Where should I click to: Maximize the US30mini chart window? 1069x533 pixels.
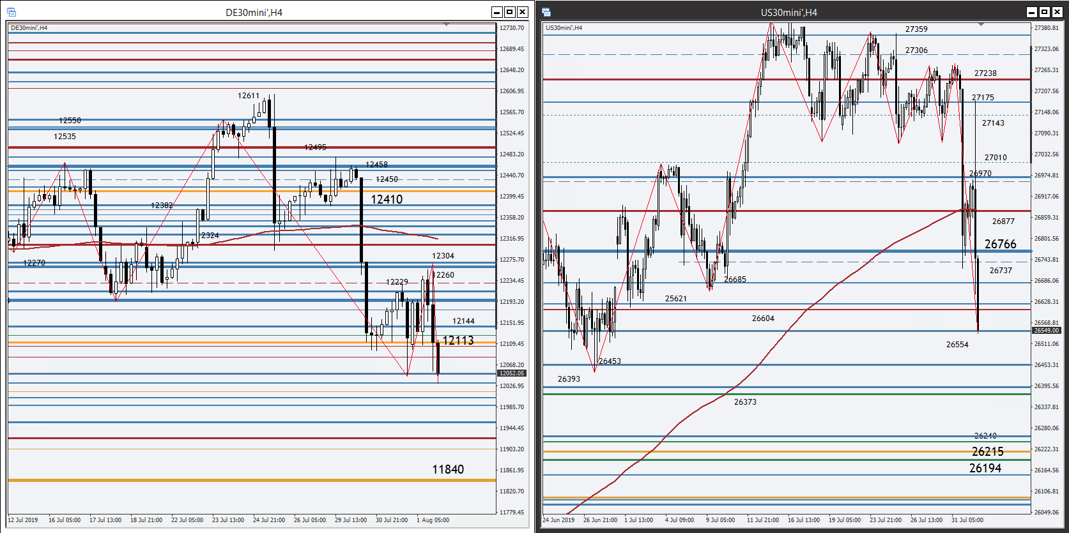tap(1045, 12)
